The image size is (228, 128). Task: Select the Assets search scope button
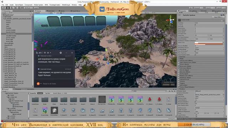(40, 93)
